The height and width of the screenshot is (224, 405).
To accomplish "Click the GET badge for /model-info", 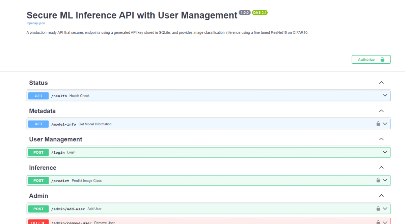I will tap(38, 124).
